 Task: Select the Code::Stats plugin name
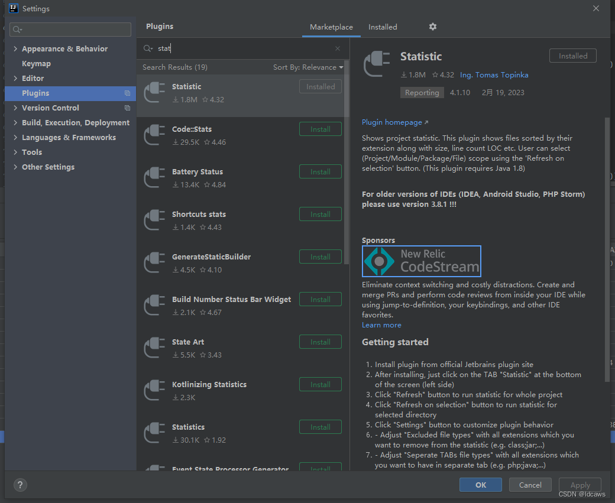[192, 129]
